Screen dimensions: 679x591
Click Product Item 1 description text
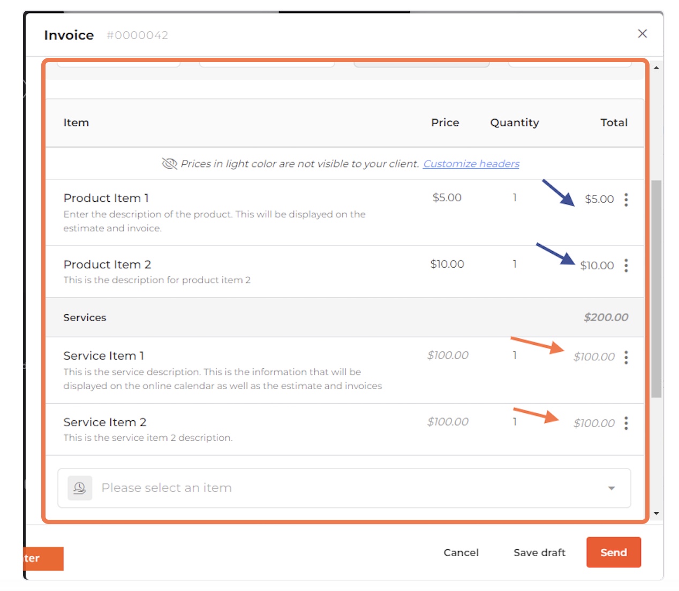[214, 221]
